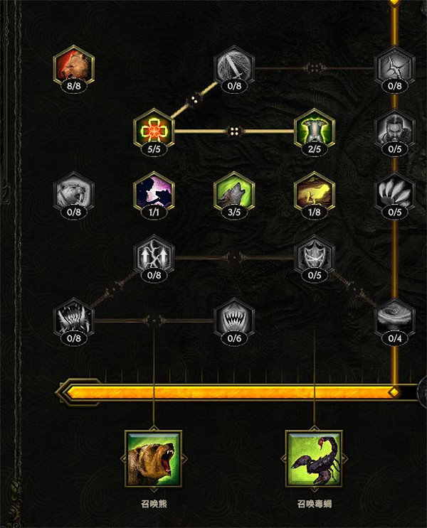The width and height of the screenshot is (427, 528).
Task: Click the sword slash skill with 0/8 points
Action: 234,66
